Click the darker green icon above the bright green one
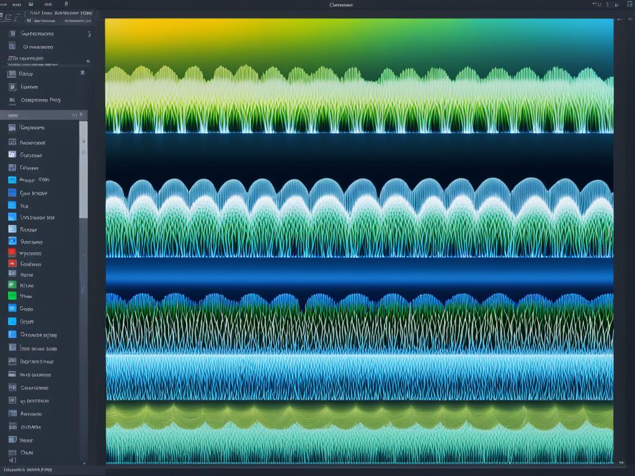 (12, 284)
